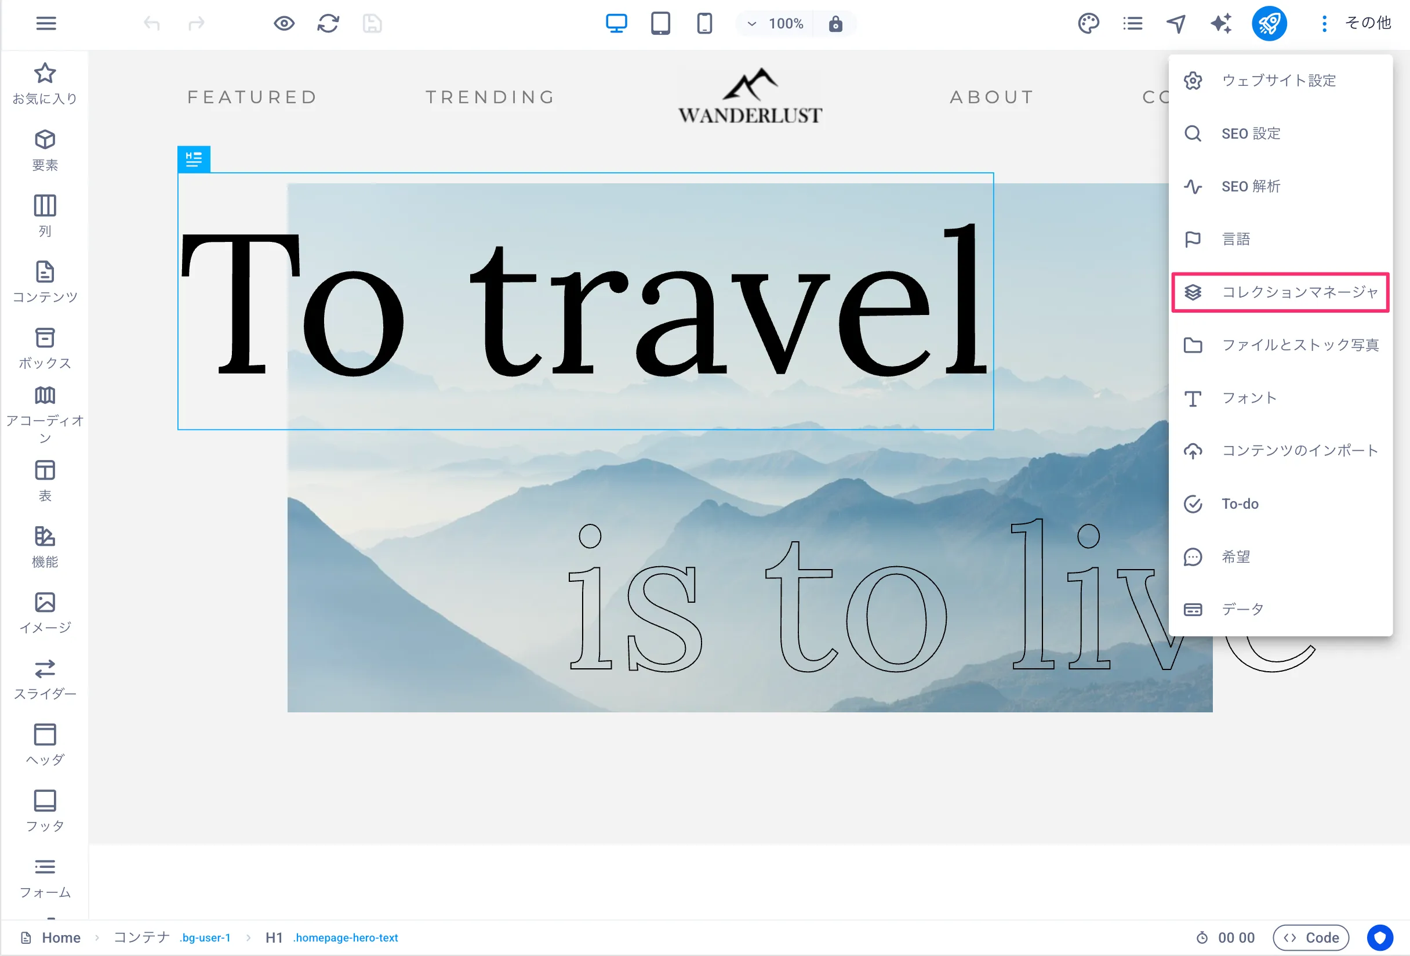Open ヘッダ header blocks
This screenshot has height=956, width=1410.
point(45,745)
